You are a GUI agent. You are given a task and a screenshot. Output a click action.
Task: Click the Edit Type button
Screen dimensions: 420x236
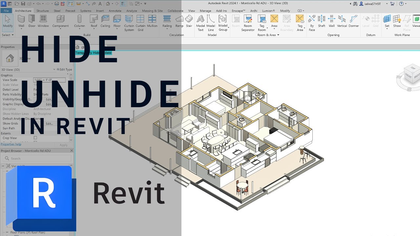coord(64,69)
